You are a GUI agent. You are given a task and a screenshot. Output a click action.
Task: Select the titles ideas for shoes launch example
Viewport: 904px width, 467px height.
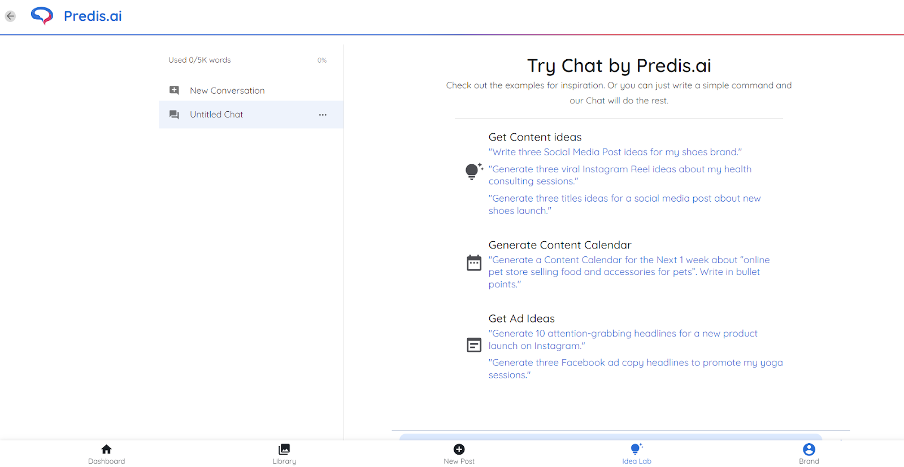pos(624,204)
